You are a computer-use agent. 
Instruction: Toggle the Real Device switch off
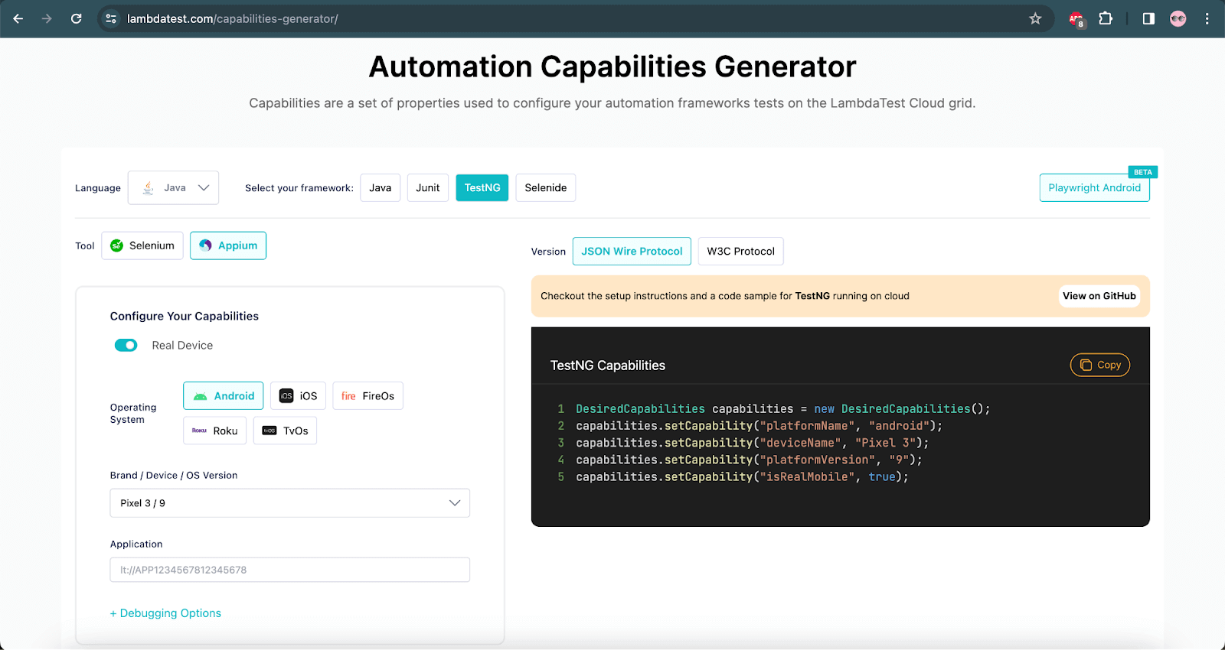pos(126,346)
